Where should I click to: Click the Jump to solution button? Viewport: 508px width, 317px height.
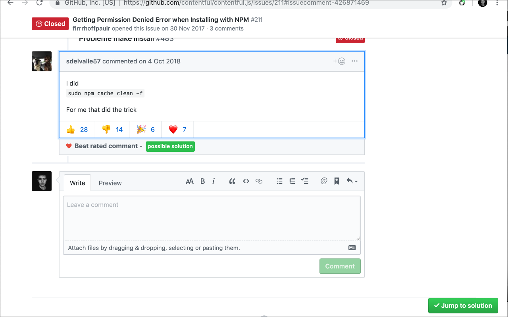[x=463, y=306]
